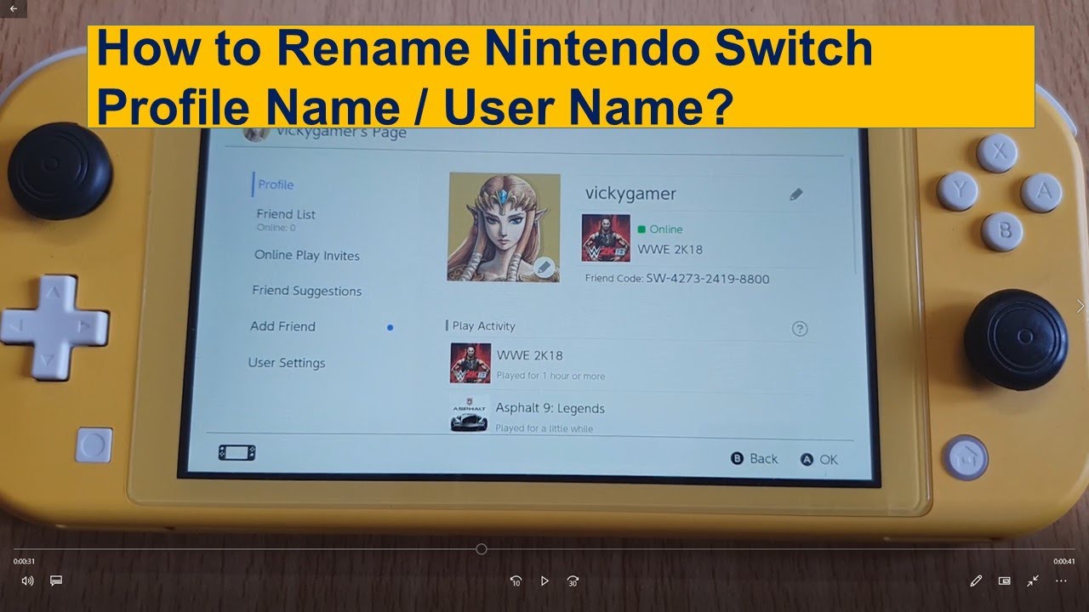The width and height of the screenshot is (1089, 612).
Task: Click the X button on the console
Action: tap(997, 153)
